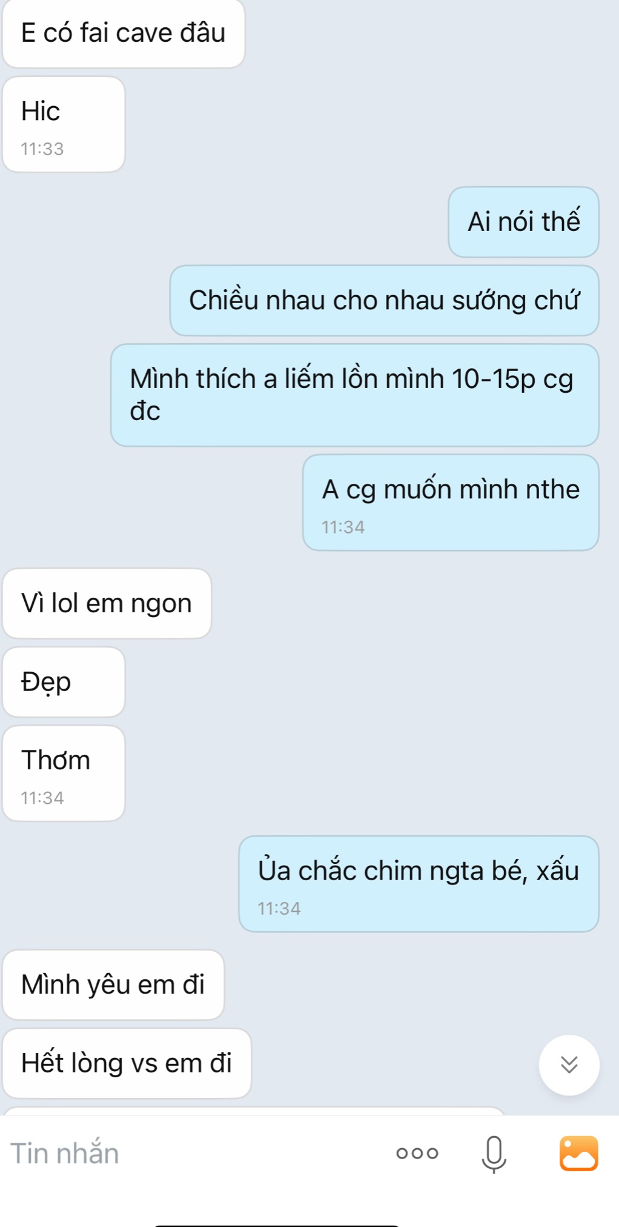
Task: Tap the "A cg muốn mình nthe" bubble
Action: (x=451, y=503)
